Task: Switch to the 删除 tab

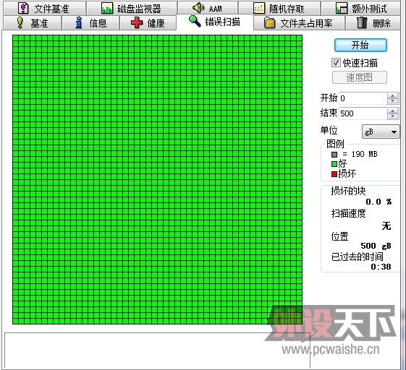Action: point(373,23)
